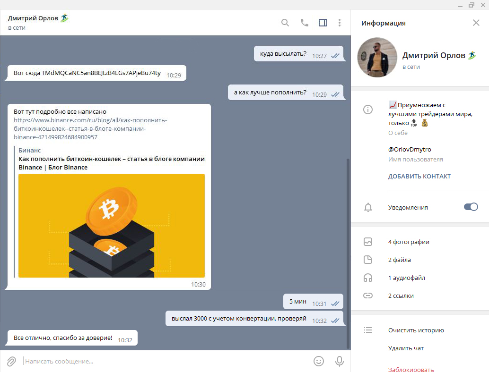The height and width of the screenshot is (372, 489).
Task: Click ДОБАВИТЬ КОНТАКТ
Action: point(419,176)
